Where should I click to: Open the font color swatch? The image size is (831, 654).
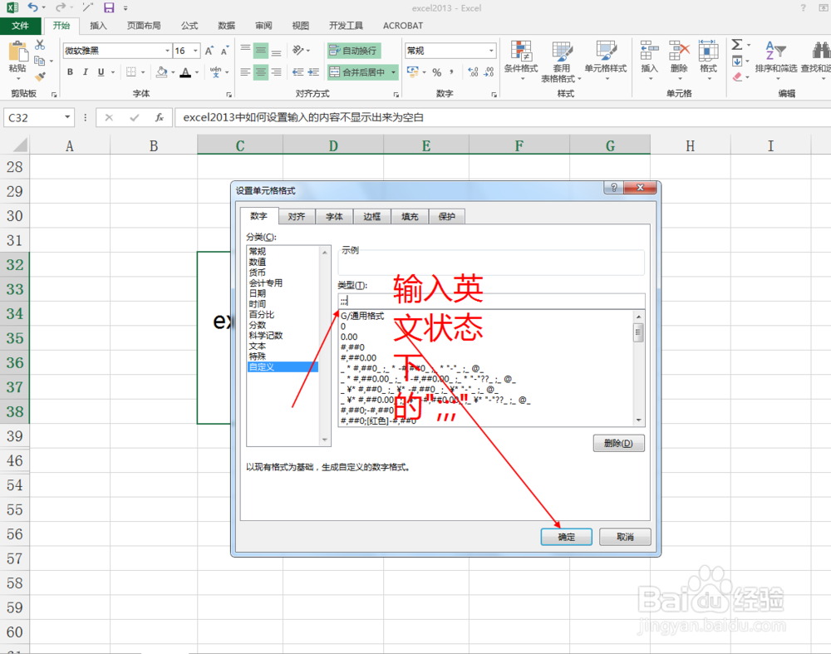click(186, 71)
